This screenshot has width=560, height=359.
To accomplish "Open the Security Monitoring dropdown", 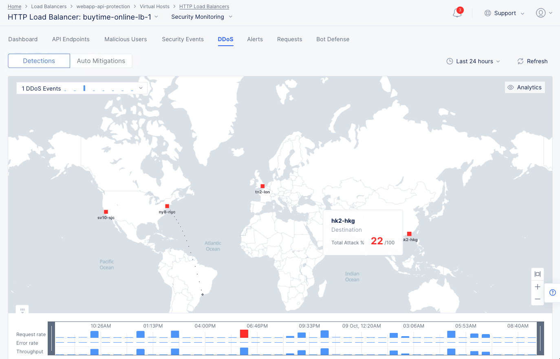I will [201, 17].
